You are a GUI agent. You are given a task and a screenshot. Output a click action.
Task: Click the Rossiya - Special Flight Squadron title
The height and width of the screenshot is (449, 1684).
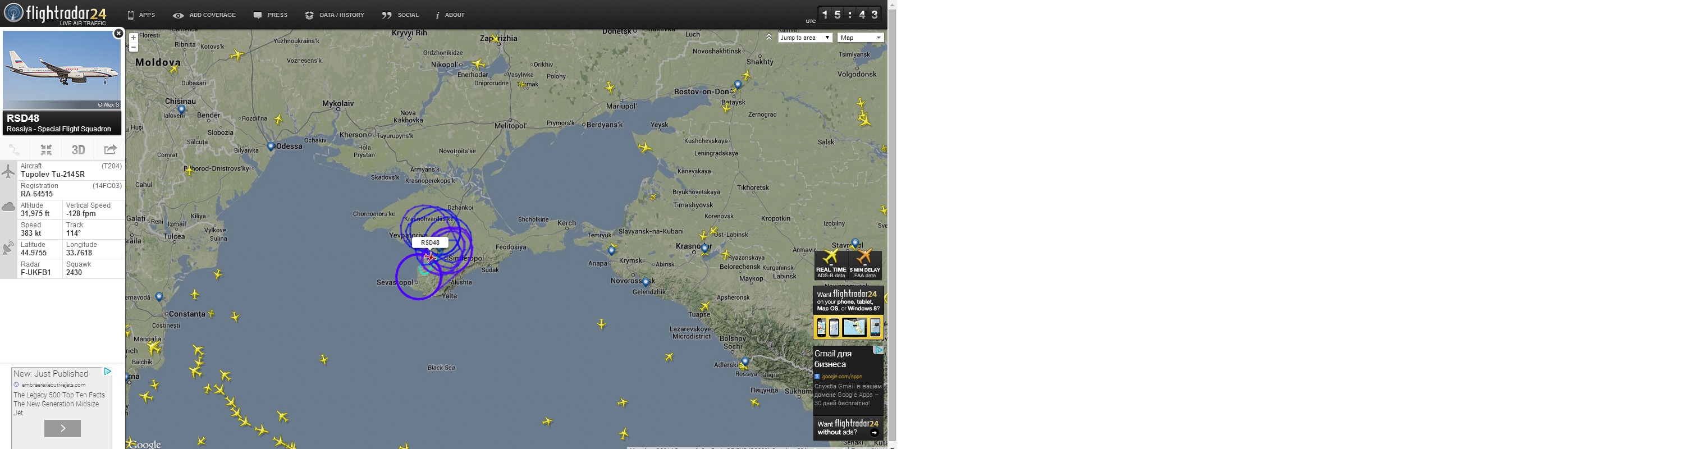pos(59,129)
